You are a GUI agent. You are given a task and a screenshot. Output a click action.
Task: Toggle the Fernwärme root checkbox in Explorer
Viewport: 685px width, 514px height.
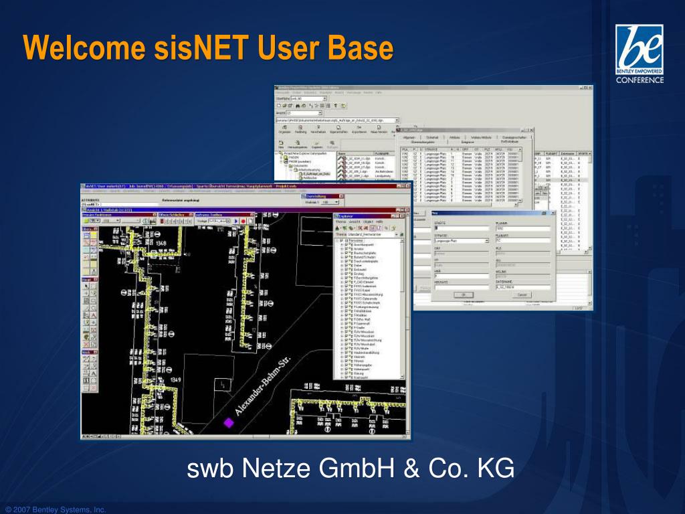coord(341,241)
